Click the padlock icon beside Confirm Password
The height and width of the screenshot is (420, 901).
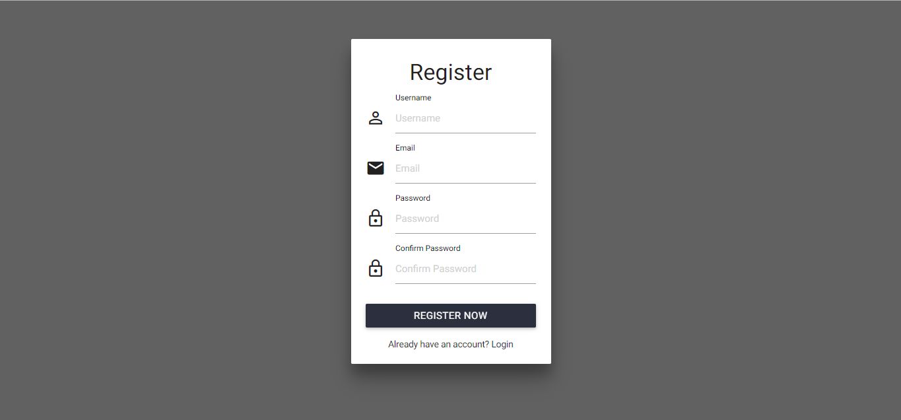point(376,268)
